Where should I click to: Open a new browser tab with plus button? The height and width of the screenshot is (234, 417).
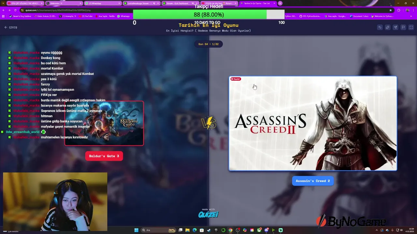point(280,3)
